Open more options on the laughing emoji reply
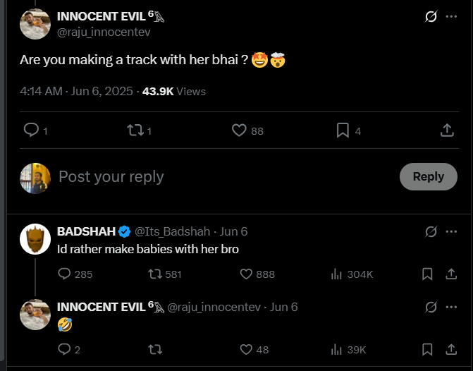473x371 pixels. coord(451,307)
